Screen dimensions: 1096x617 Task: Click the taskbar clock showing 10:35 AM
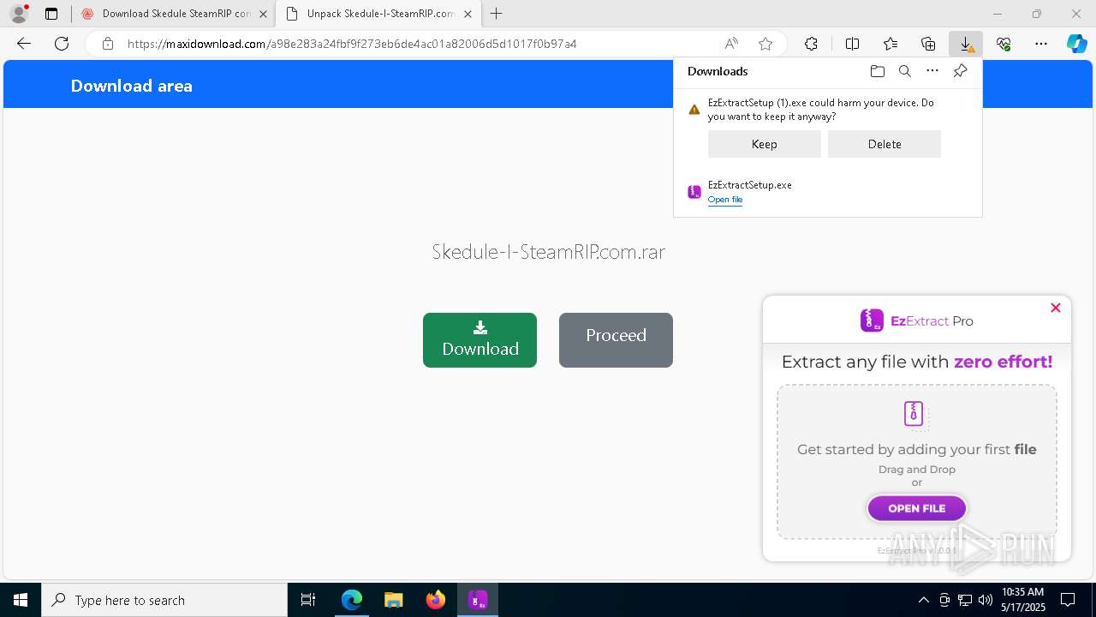click(1022, 600)
